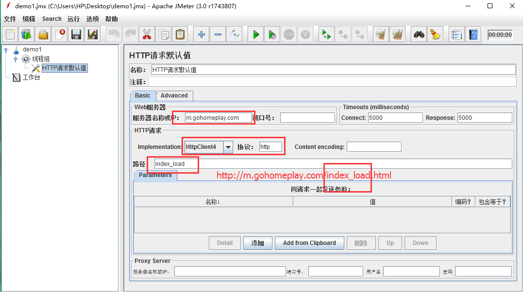The height and width of the screenshot is (292, 523).
Task: Click the 删除 button
Action: [361, 243]
